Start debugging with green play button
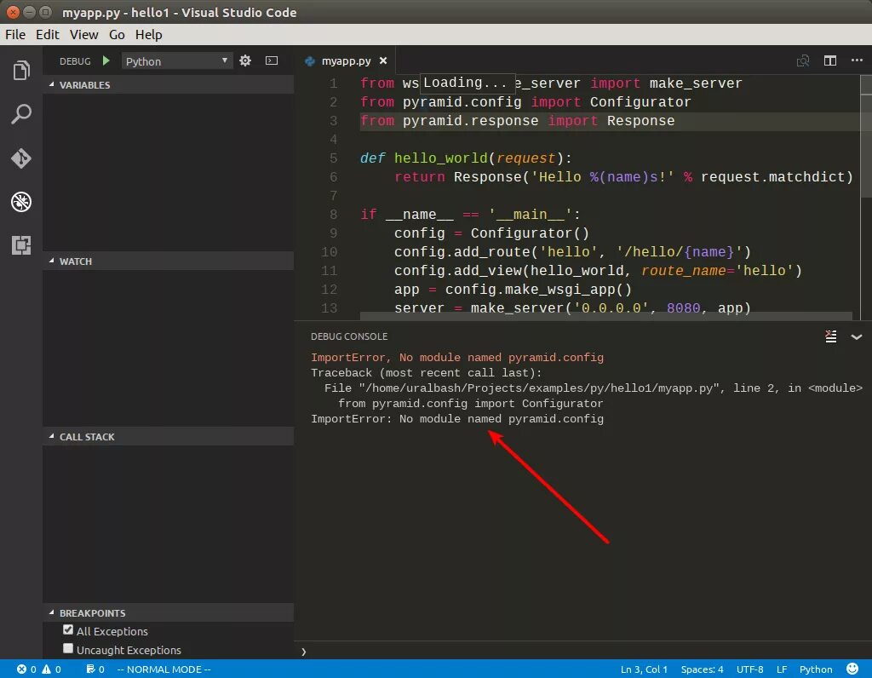Image resolution: width=872 pixels, height=678 pixels. (x=106, y=60)
